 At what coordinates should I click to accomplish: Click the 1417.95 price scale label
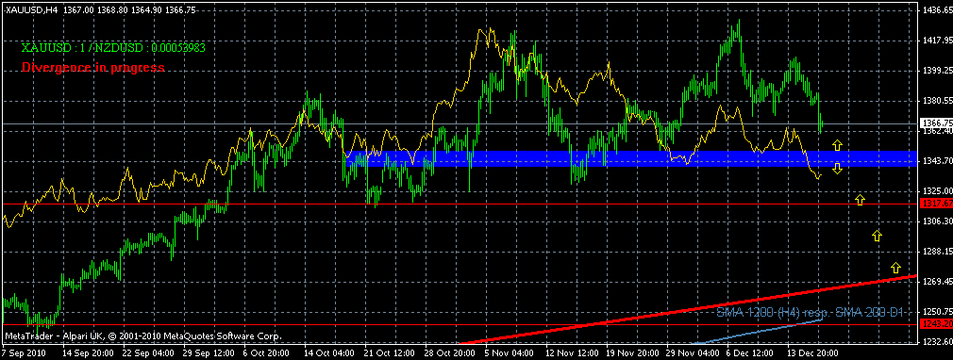937,41
